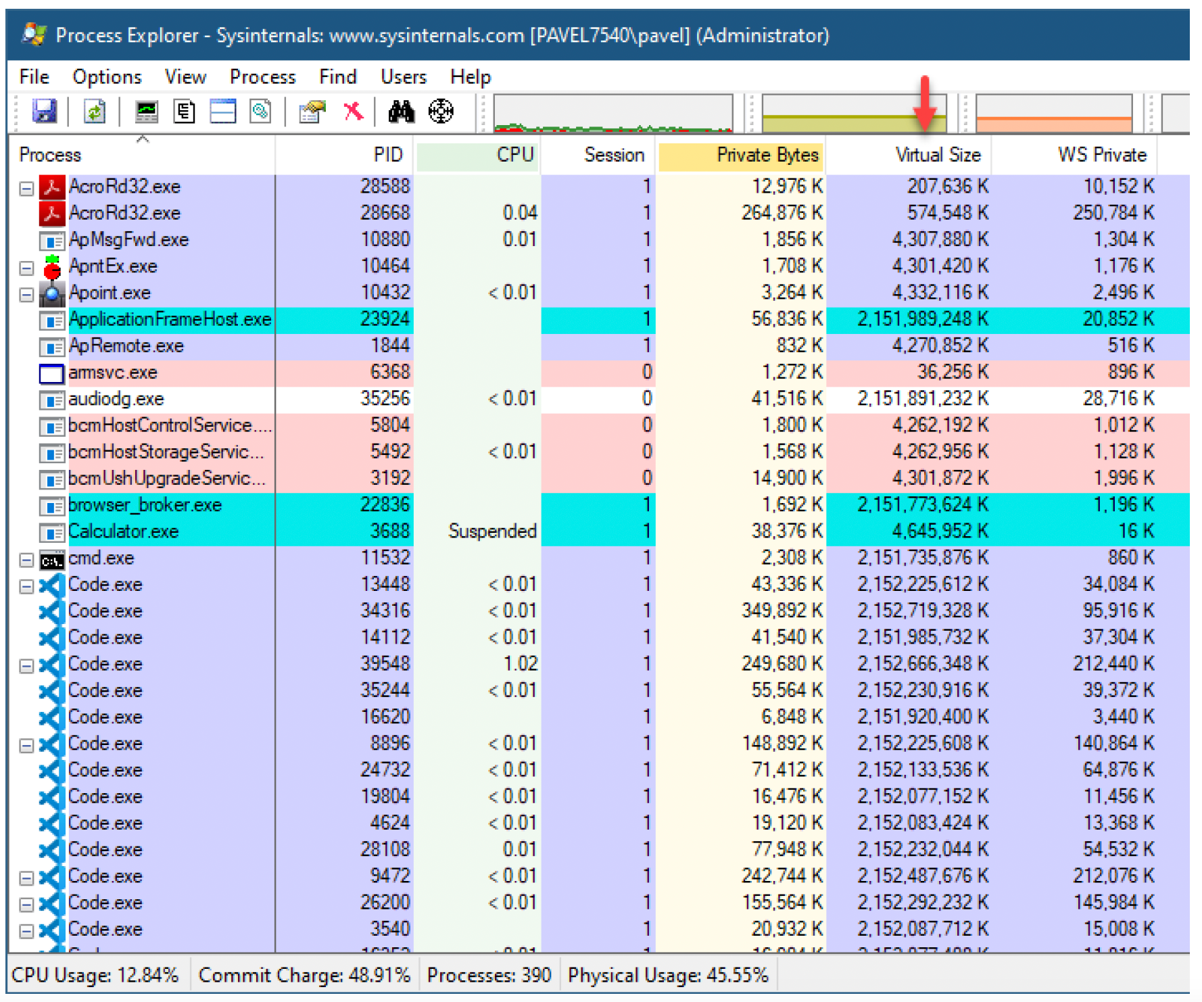The width and height of the screenshot is (1202, 1002).
Task: Toggle the Show Lower Pane toolbar icon
Action: [222, 112]
